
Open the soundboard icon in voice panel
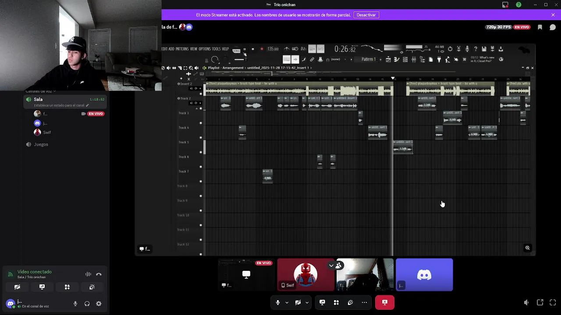pos(92,287)
